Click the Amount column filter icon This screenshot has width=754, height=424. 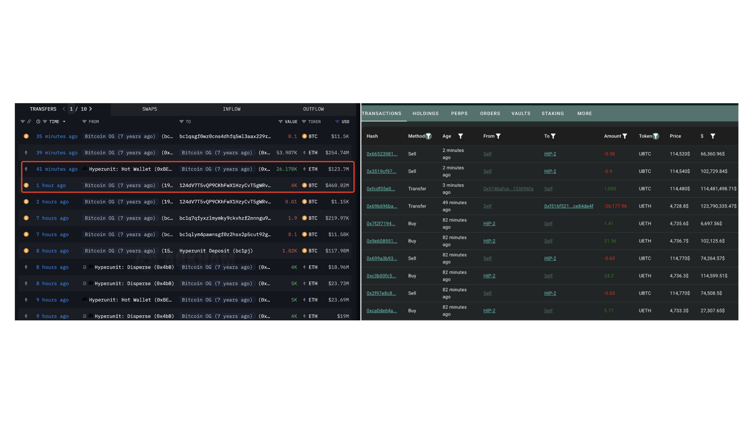[x=625, y=136]
